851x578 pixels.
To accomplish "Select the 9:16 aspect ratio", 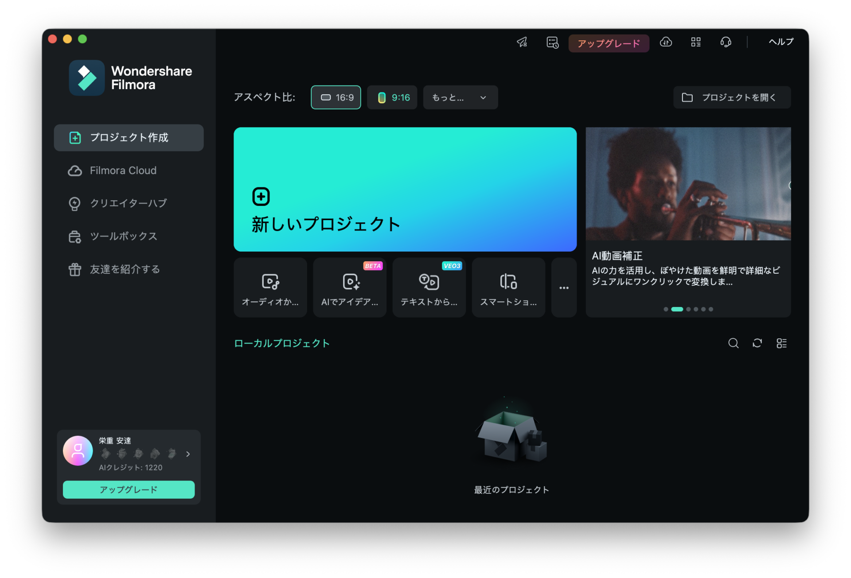I will coord(392,97).
